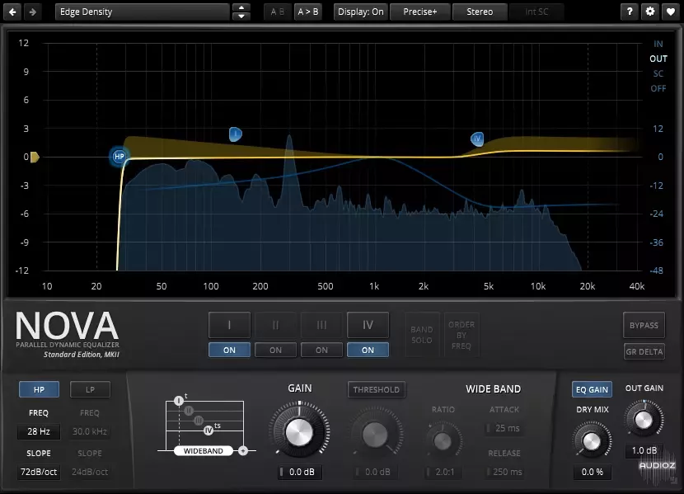Toggle band II ON switch
684x494 pixels.
pyautogui.click(x=275, y=350)
